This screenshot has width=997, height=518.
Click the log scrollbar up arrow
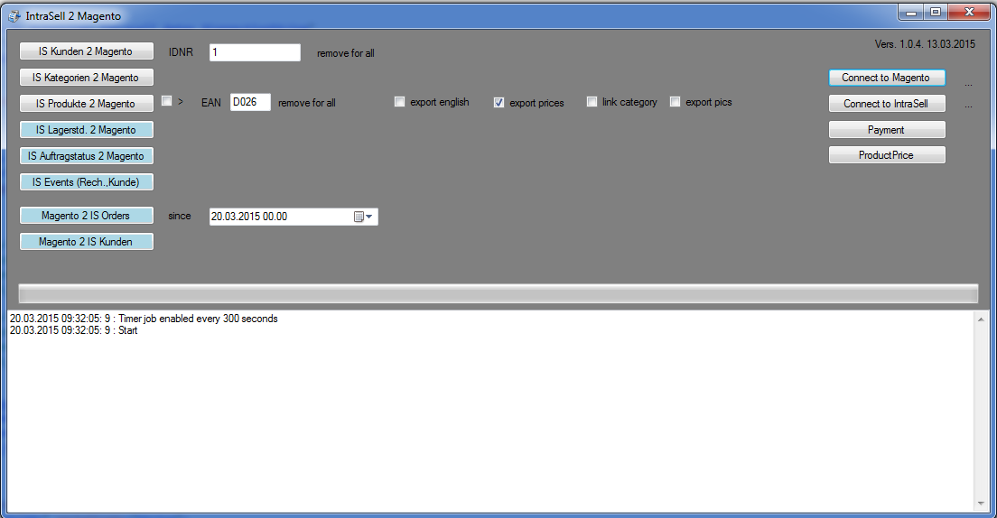click(x=981, y=319)
